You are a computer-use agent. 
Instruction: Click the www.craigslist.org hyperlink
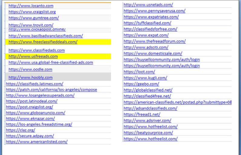pos(32,12)
